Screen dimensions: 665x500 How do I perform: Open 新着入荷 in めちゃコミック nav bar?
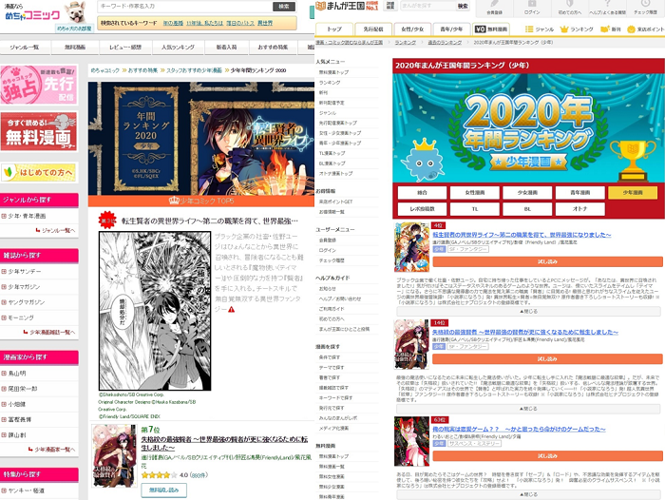tap(226, 48)
